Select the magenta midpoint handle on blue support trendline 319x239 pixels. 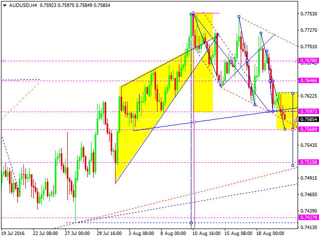point(194,122)
